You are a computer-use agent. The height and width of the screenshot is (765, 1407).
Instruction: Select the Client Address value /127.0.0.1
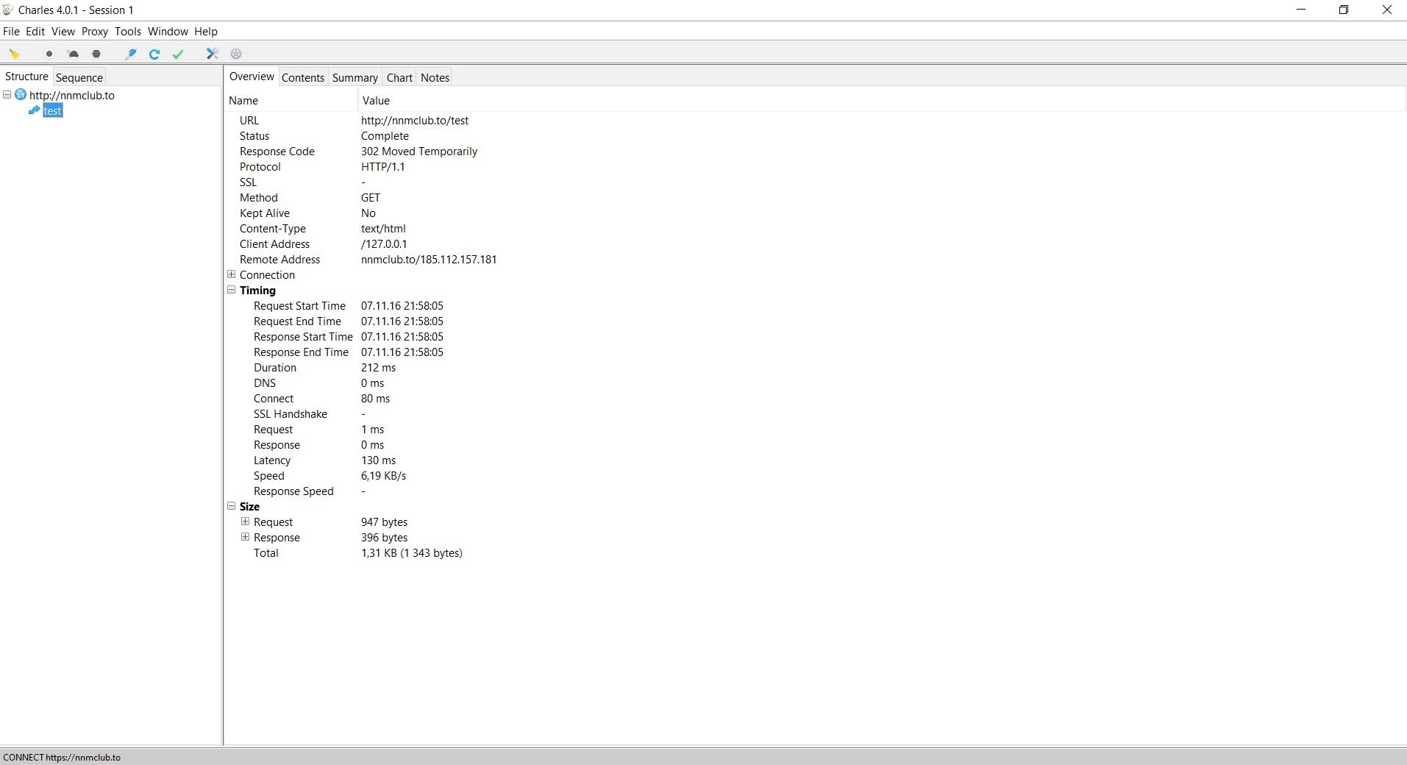[384, 243]
